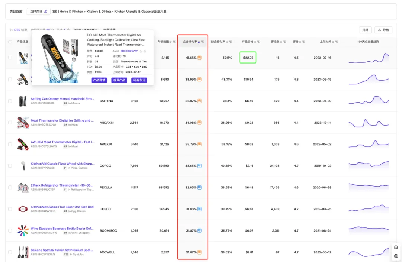Check the KitchenAid Pizza Wheel row checkbox
This screenshot has height=262, width=402.
coord(10,166)
